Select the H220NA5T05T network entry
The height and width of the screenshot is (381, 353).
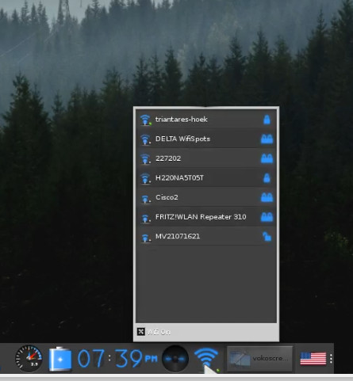pyautogui.click(x=206, y=178)
